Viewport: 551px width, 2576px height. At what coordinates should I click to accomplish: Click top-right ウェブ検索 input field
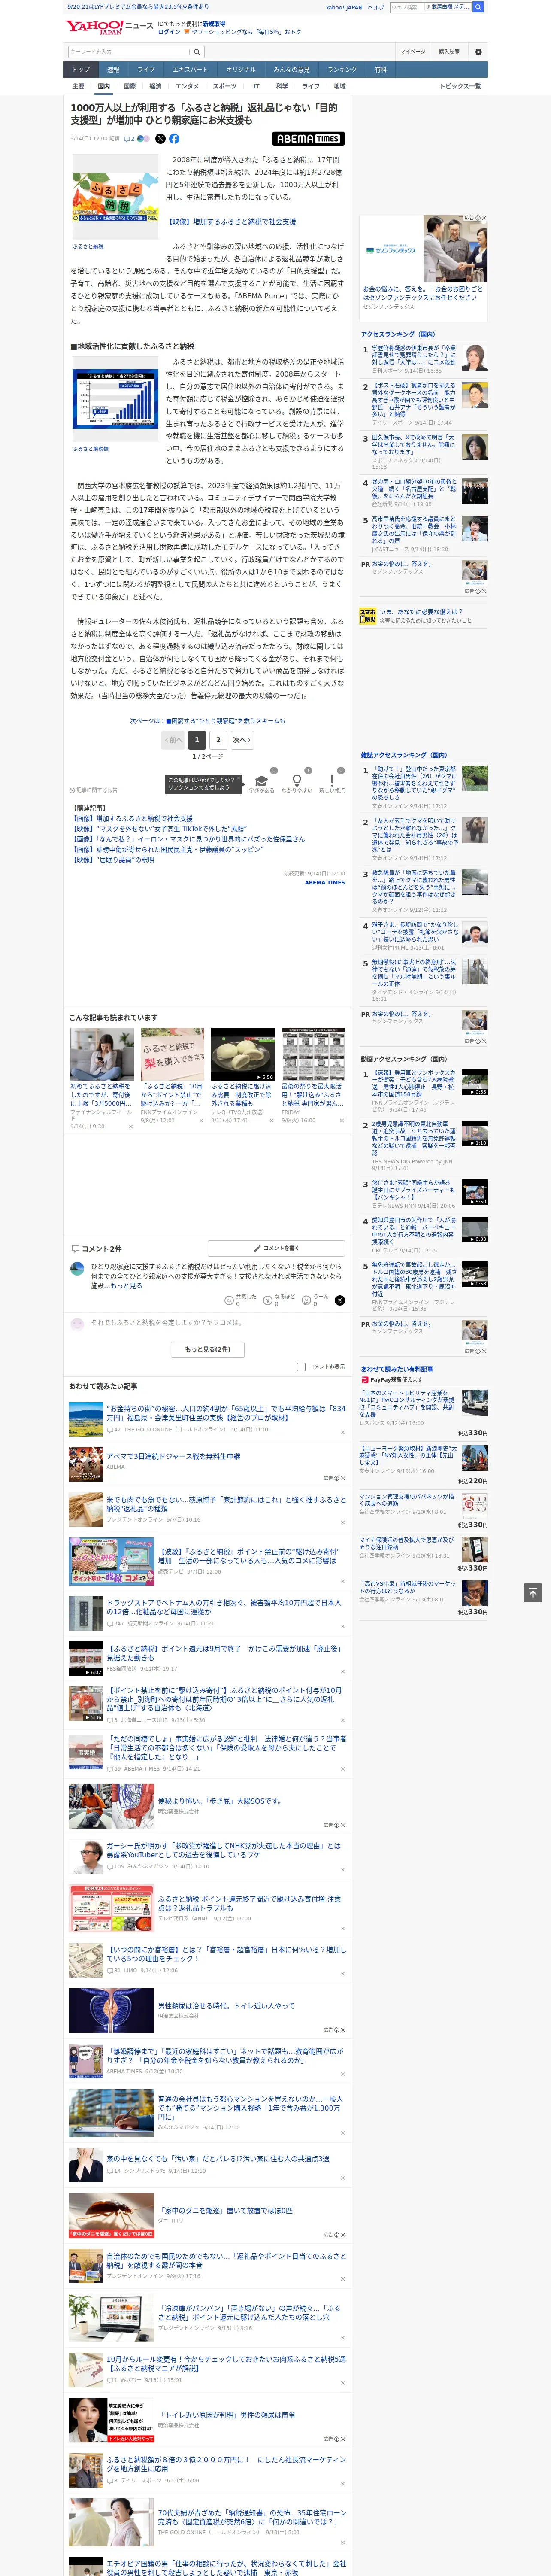tap(407, 7)
